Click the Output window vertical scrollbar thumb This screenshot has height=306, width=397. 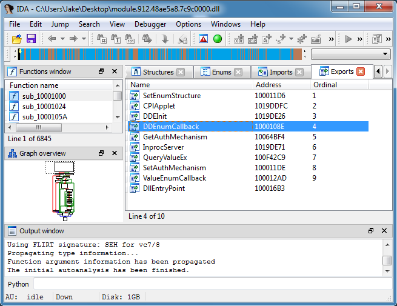pyautogui.click(x=387, y=261)
